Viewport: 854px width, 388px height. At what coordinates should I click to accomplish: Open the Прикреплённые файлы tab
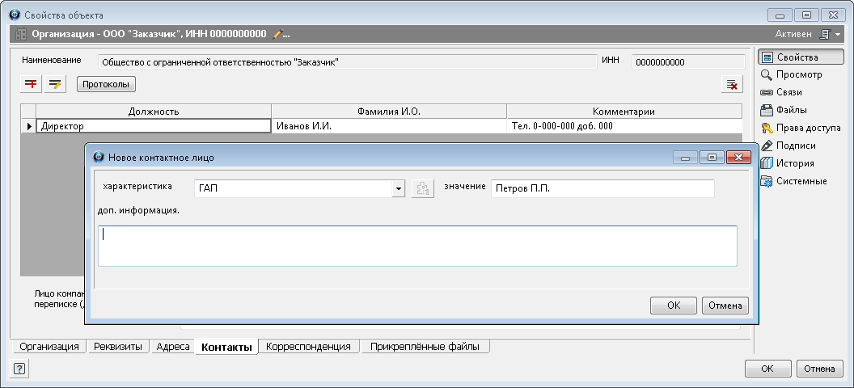tap(425, 347)
